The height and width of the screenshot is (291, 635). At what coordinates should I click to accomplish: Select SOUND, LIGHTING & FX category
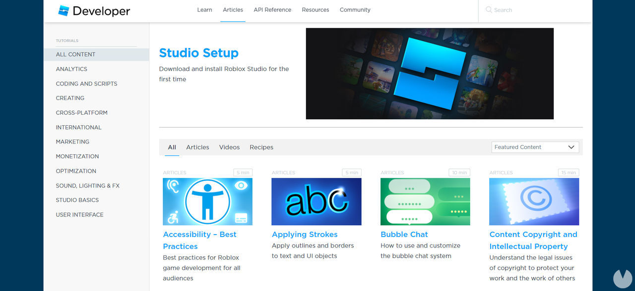pos(88,186)
